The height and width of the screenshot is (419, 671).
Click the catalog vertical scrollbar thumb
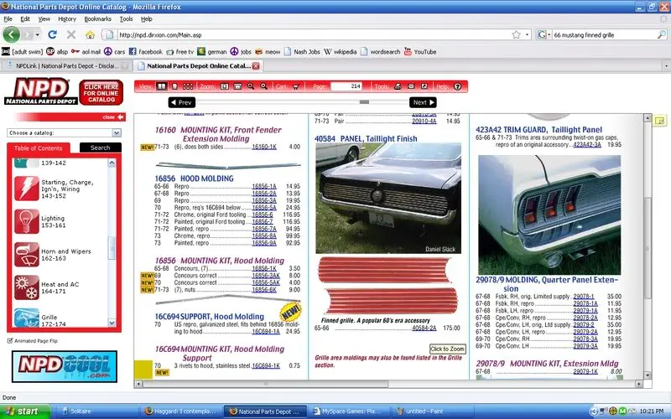click(x=648, y=247)
